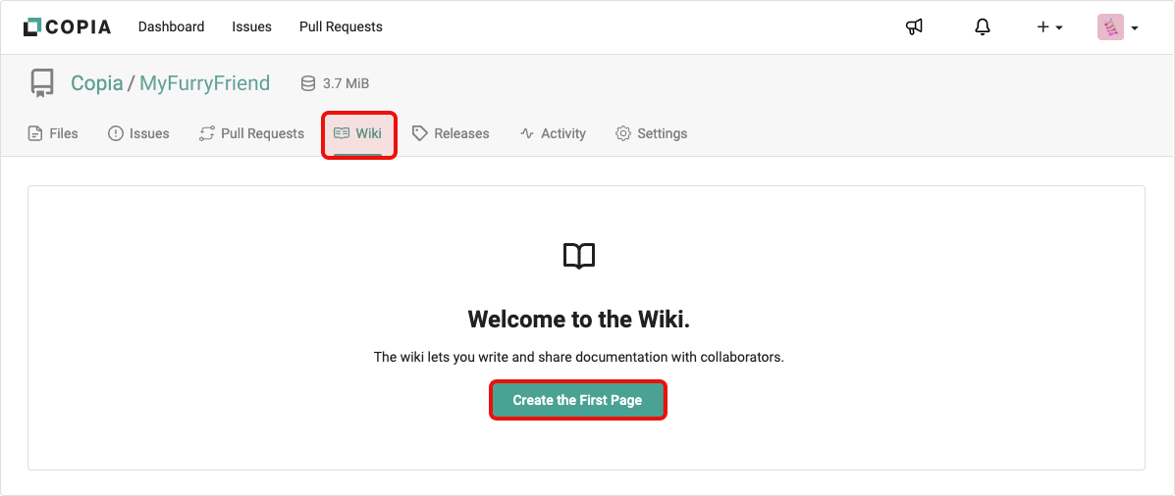
Task: View the Activity tab
Action: pos(553,133)
